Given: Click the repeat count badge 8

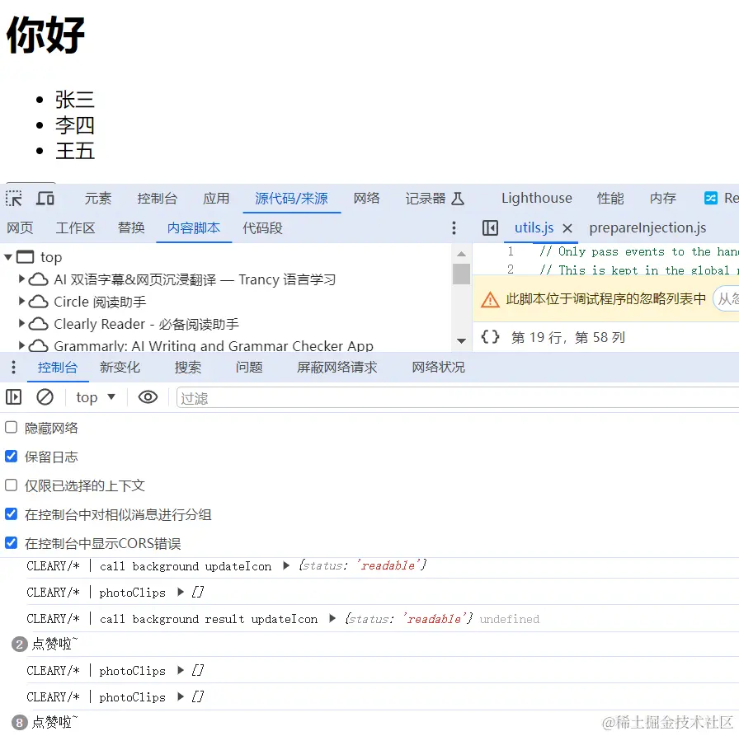Looking at the screenshot, I should 19,722.
